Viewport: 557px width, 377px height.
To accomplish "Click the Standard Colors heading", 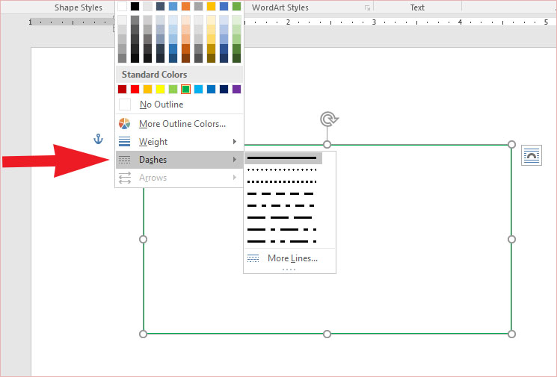I will 154,75.
